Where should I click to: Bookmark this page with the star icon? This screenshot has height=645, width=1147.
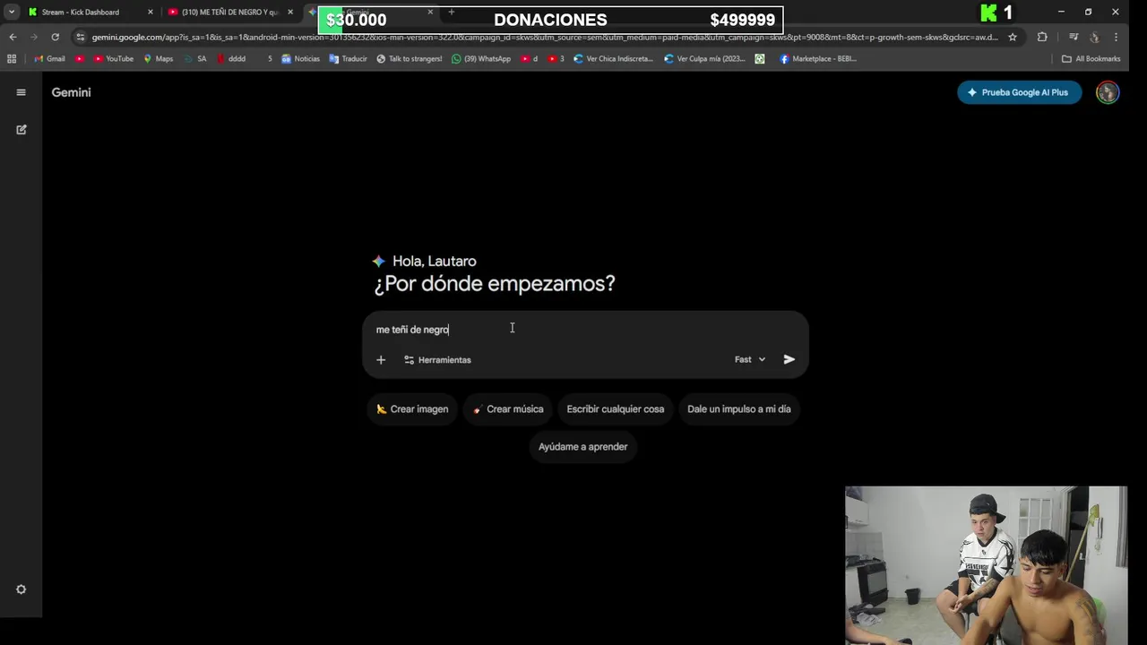(x=1013, y=37)
